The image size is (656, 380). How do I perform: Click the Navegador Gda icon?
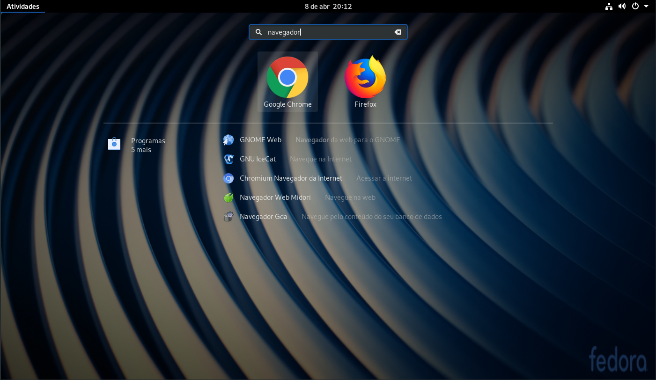[228, 217]
